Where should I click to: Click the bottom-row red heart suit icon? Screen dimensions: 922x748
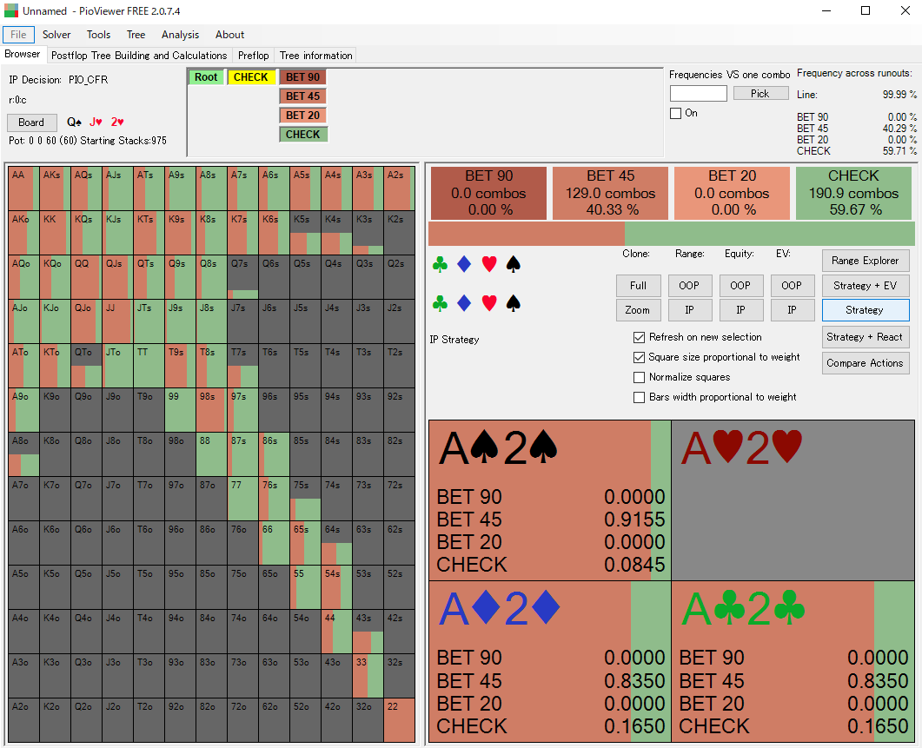click(x=489, y=303)
